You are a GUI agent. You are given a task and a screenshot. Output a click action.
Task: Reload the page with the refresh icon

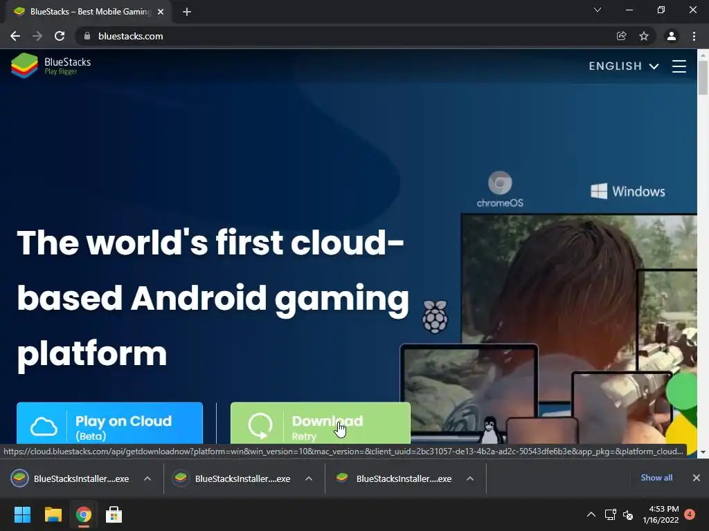coord(60,36)
